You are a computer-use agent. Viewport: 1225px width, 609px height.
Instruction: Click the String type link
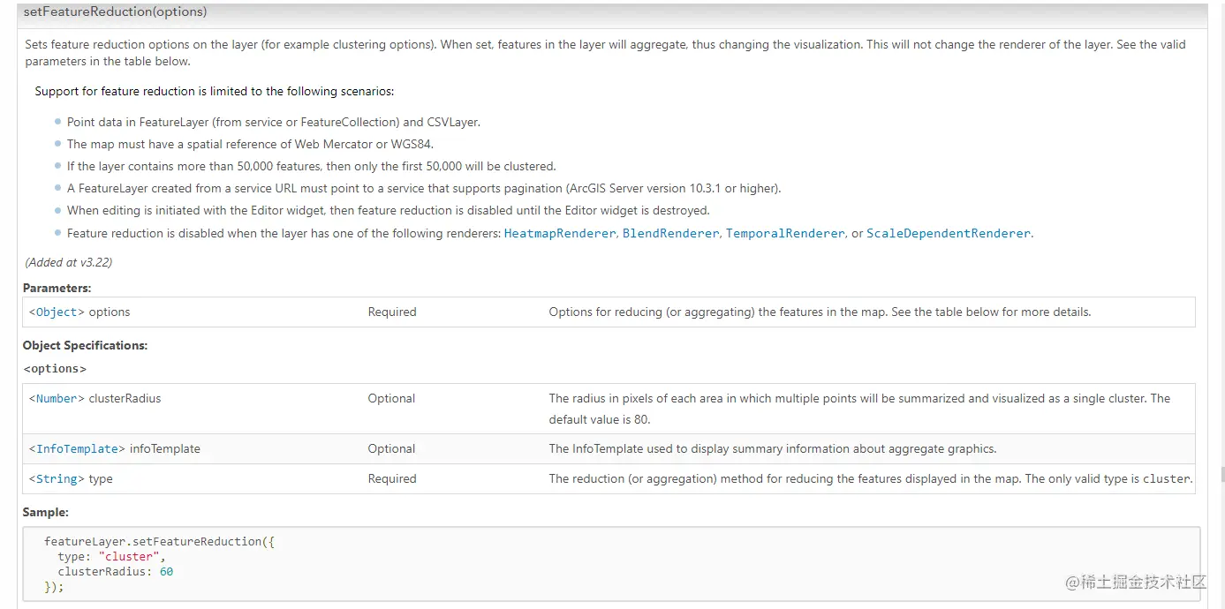(57, 479)
